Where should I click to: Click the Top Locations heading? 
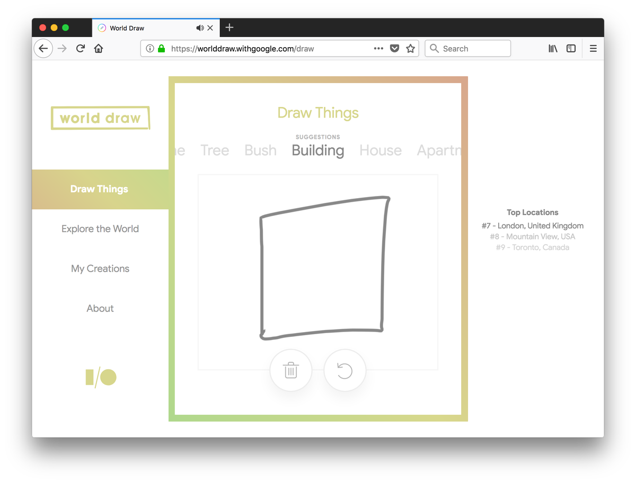[533, 212]
